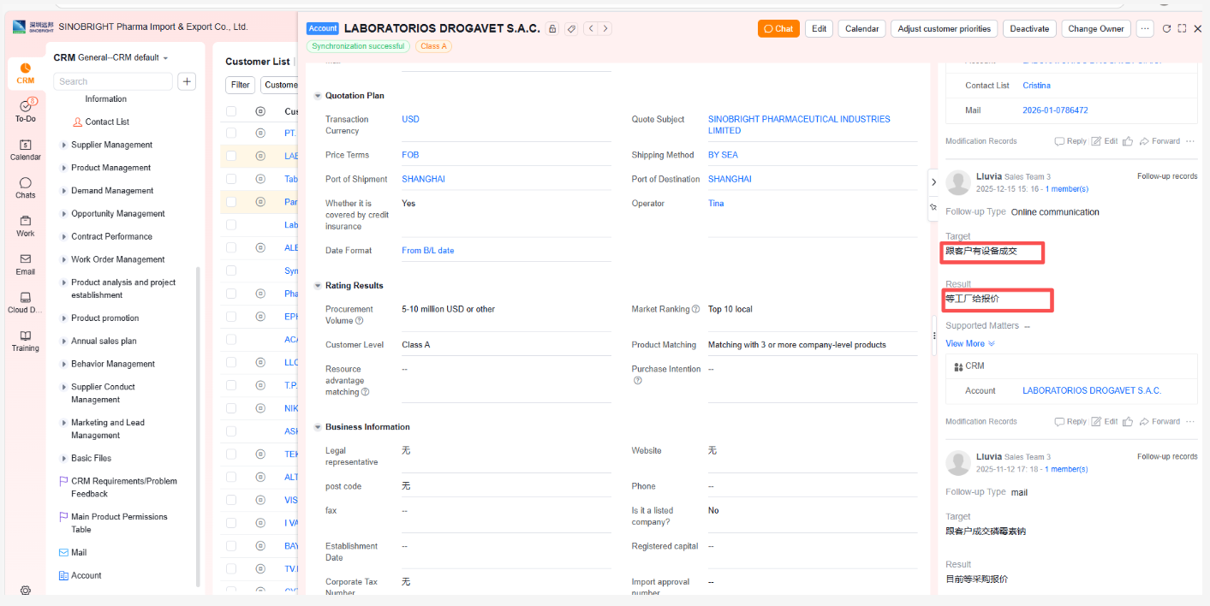Open the Work sidebar icon

25,226
